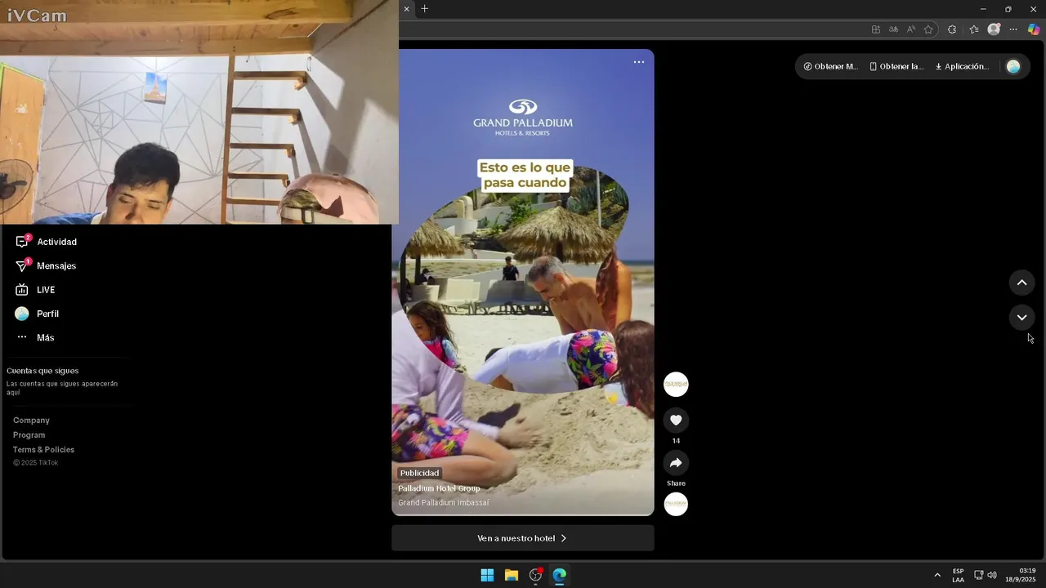This screenshot has width=1046, height=588.
Task: Open the Palladium advertiser avatar above the heart
Action: click(x=676, y=385)
